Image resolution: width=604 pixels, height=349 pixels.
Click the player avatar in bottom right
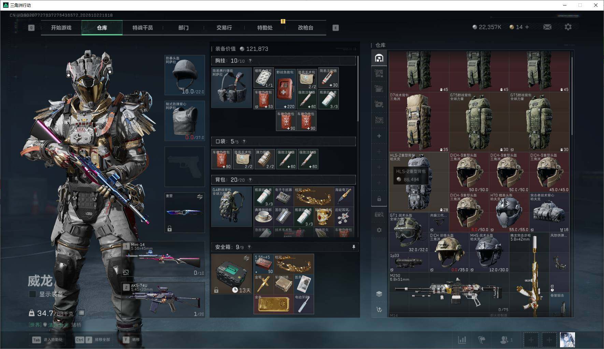click(x=567, y=340)
